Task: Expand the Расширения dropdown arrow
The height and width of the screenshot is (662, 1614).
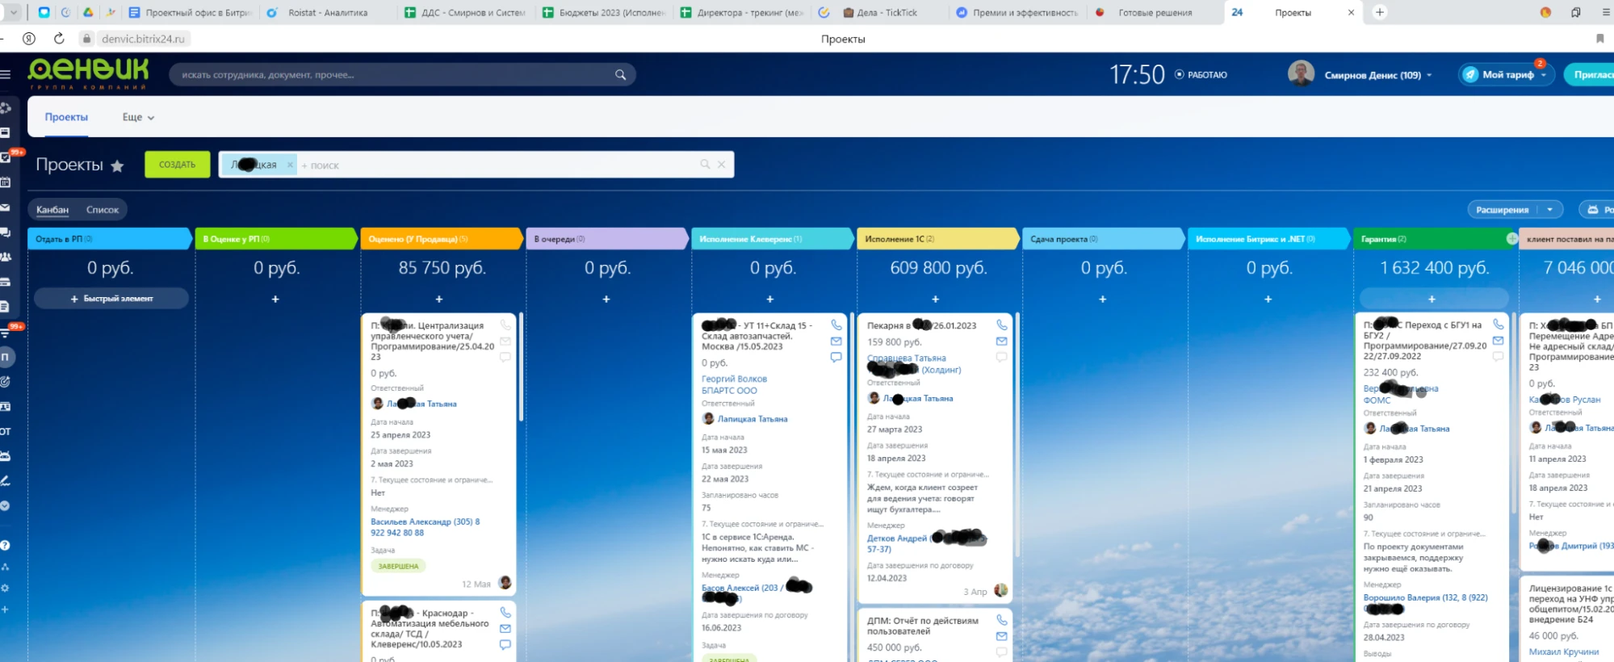Action: coord(1549,210)
